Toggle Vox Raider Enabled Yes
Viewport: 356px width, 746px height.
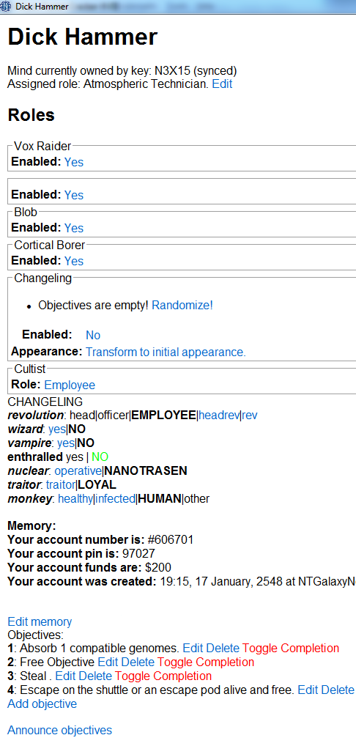(74, 162)
